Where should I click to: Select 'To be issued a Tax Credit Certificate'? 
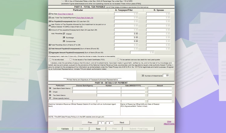point(71,59)
